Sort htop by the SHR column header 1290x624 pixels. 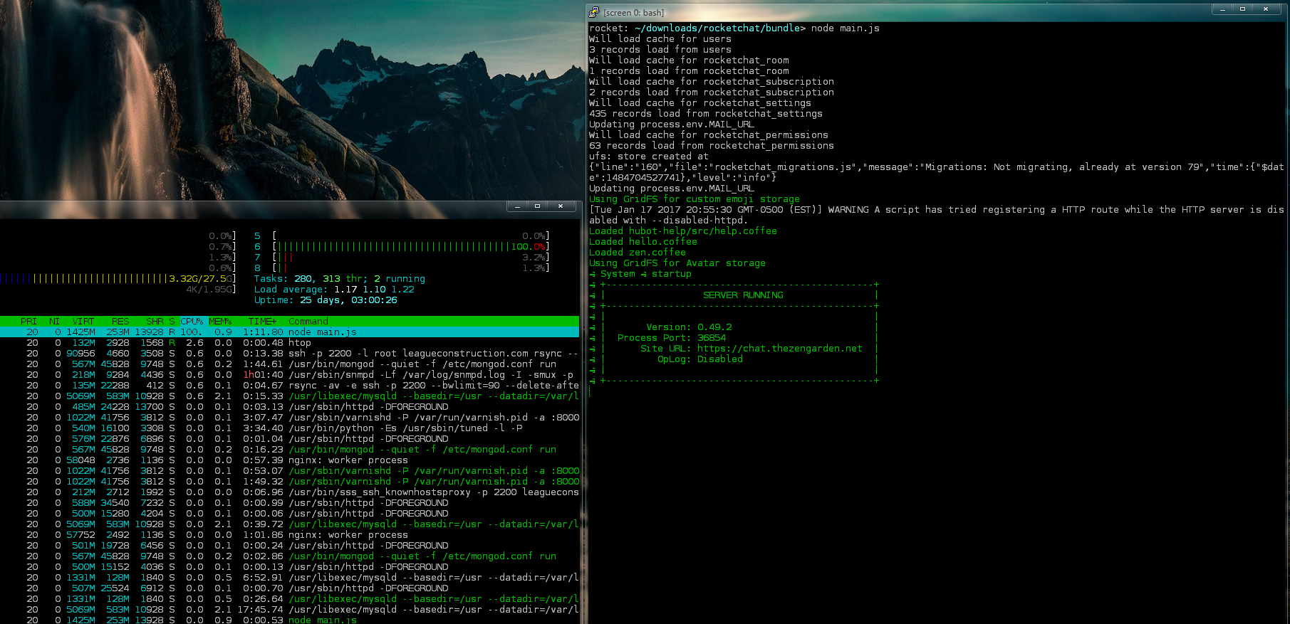(155, 322)
